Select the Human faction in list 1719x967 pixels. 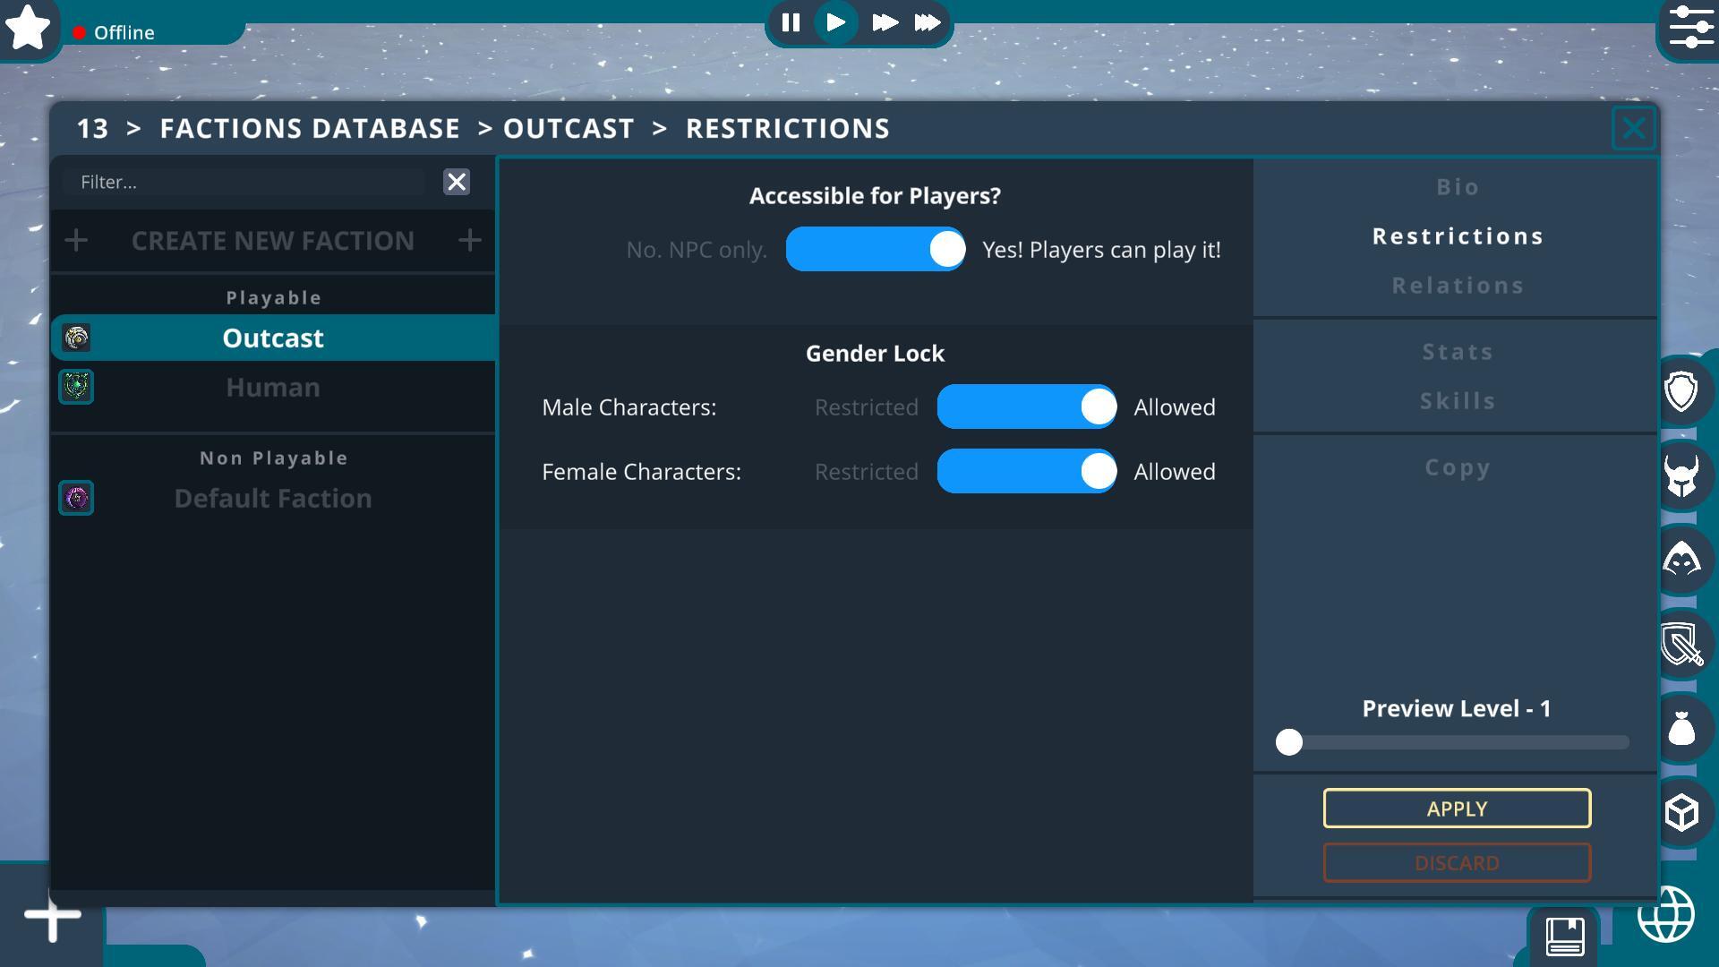click(x=273, y=387)
